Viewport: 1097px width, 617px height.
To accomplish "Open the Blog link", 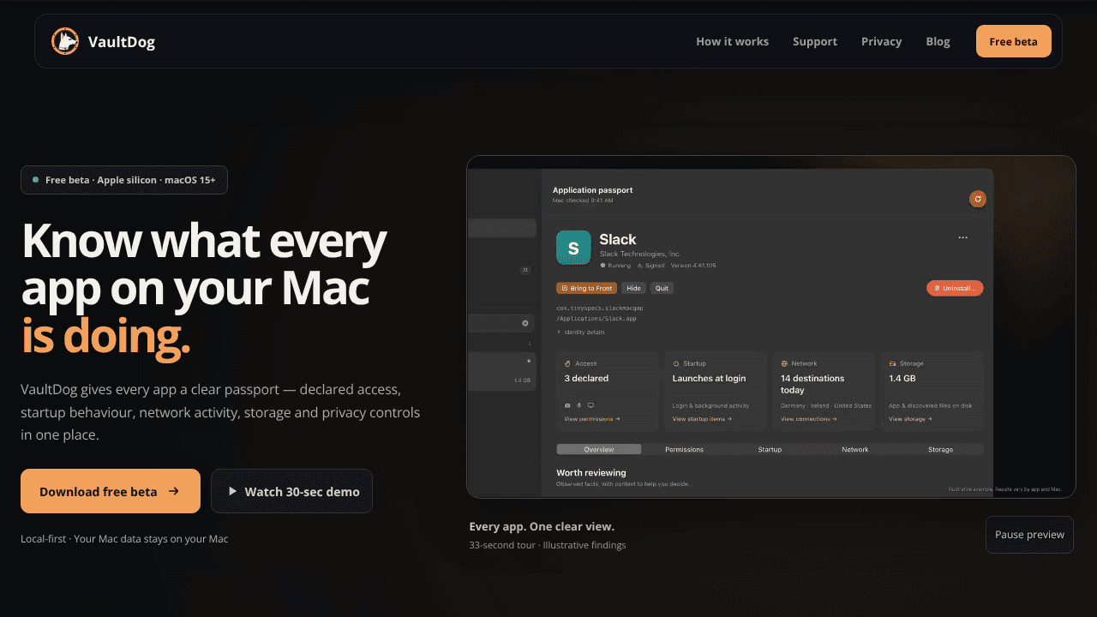I will pyautogui.click(x=938, y=41).
